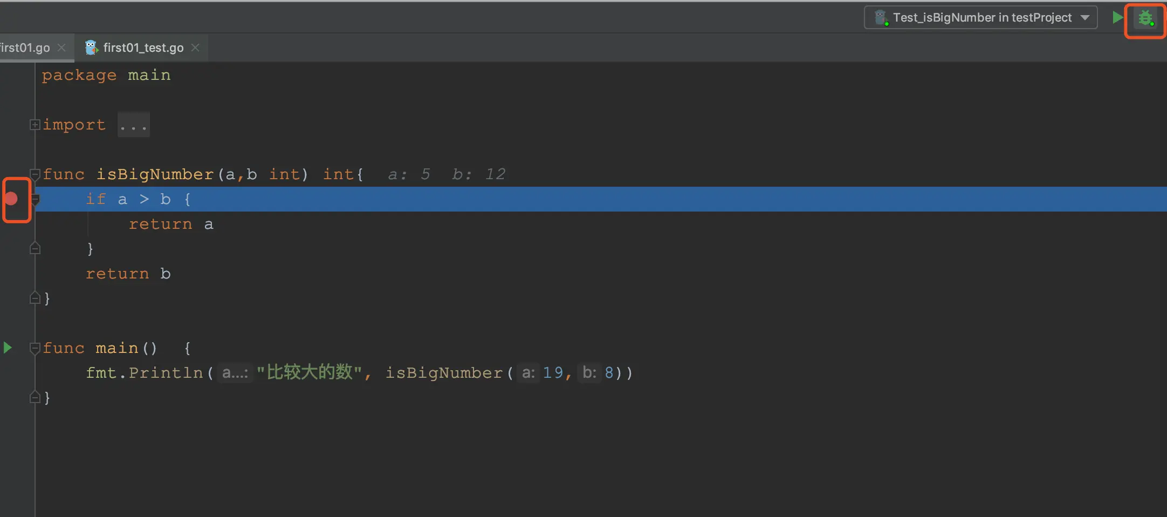The image size is (1167, 517).
Task: Click the run configuration icon beside Test_isBigNumber
Action: (881, 18)
